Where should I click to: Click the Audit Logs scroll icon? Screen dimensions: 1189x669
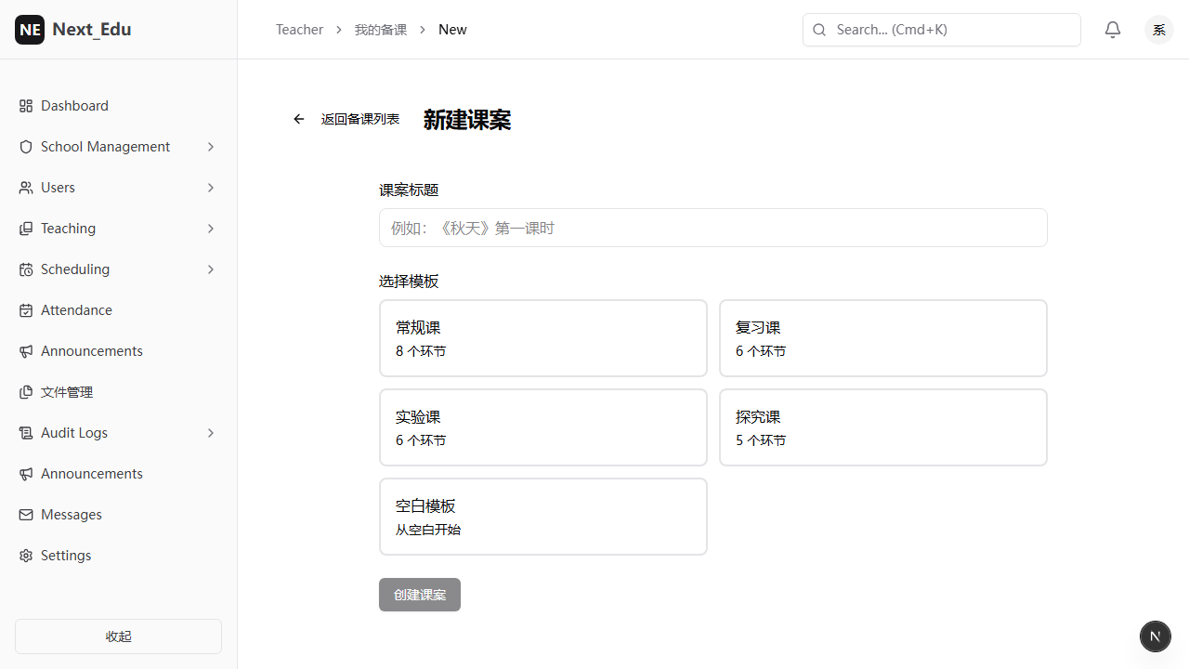[26, 433]
